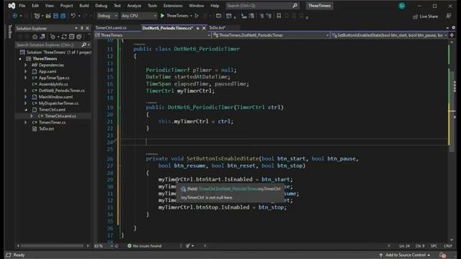
Task: Open the SetButtonIsEnabledState member dropdown
Action: (x=389, y=35)
